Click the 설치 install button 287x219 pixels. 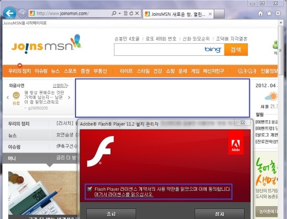pos(219,213)
